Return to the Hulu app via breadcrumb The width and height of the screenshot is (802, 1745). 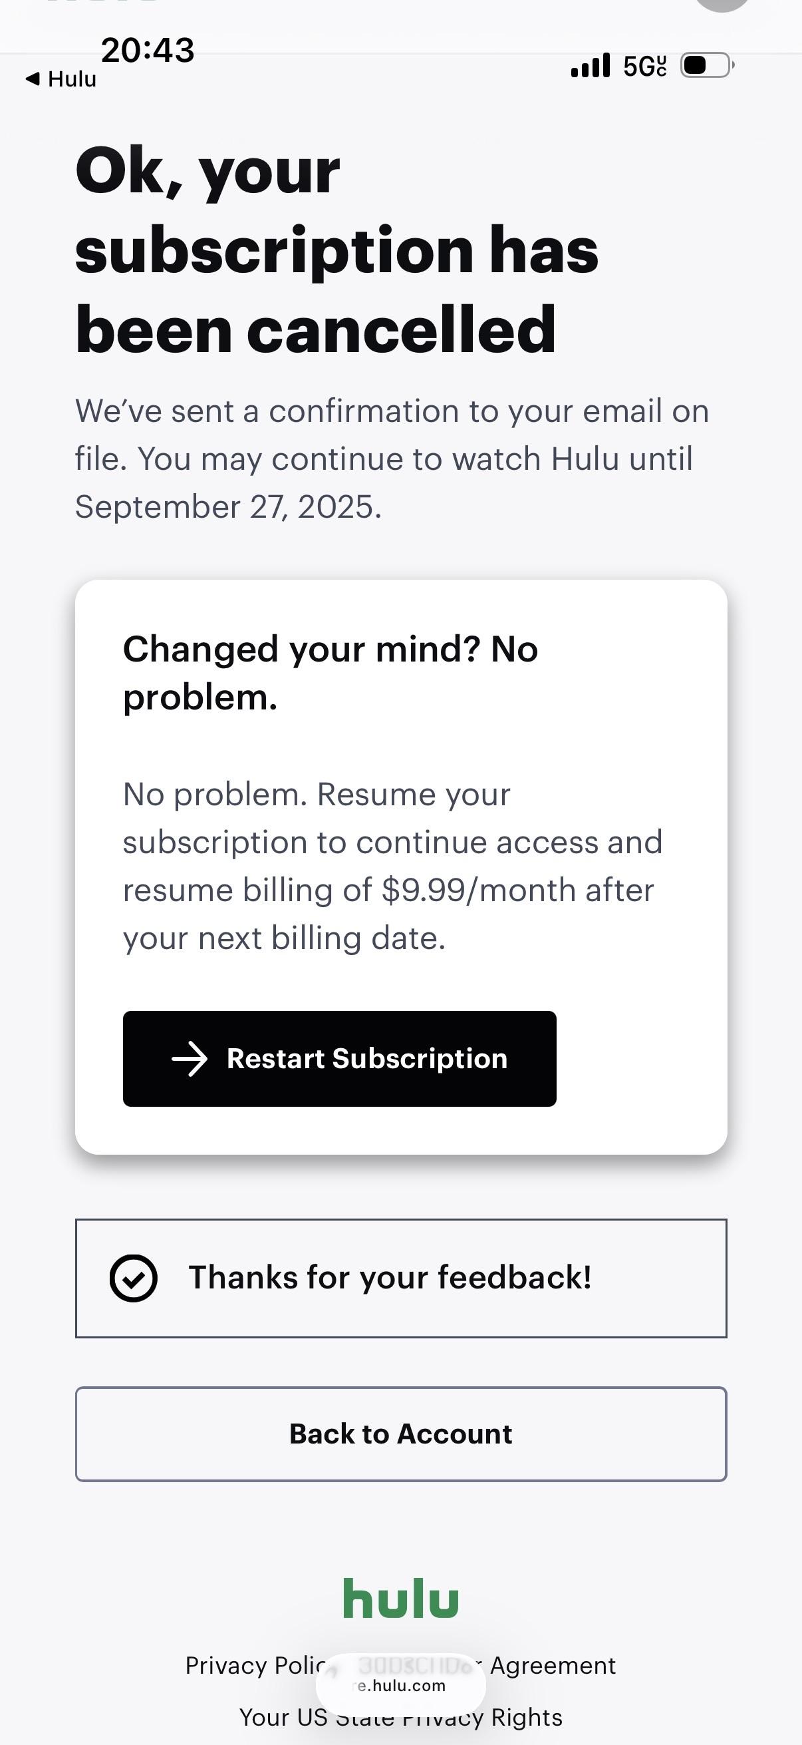[72, 79]
